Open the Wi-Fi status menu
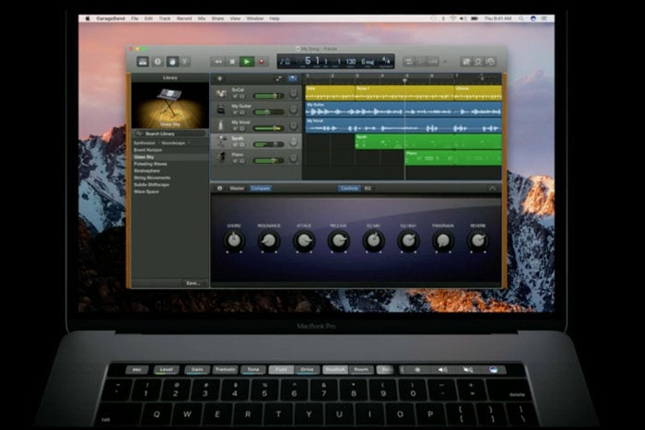This screenshot has height=430, width=645. [453, 18]
